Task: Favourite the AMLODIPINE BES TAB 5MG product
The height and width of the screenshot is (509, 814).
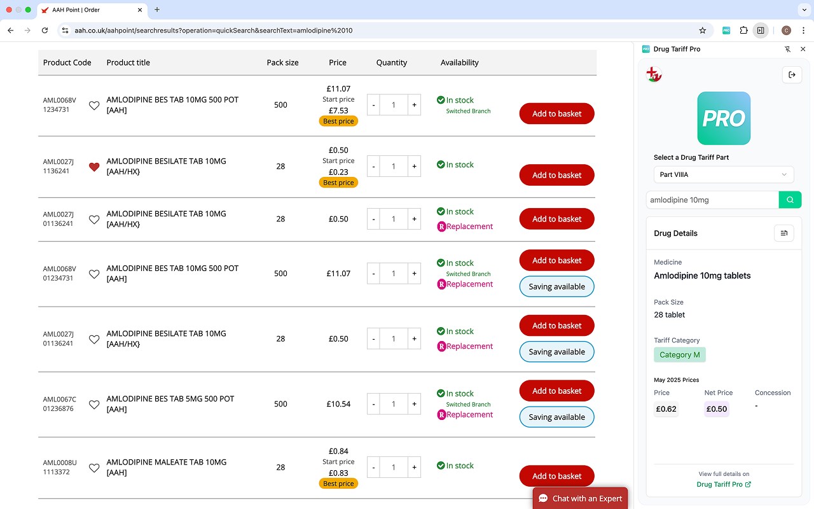Action: [x=94, y=405]
